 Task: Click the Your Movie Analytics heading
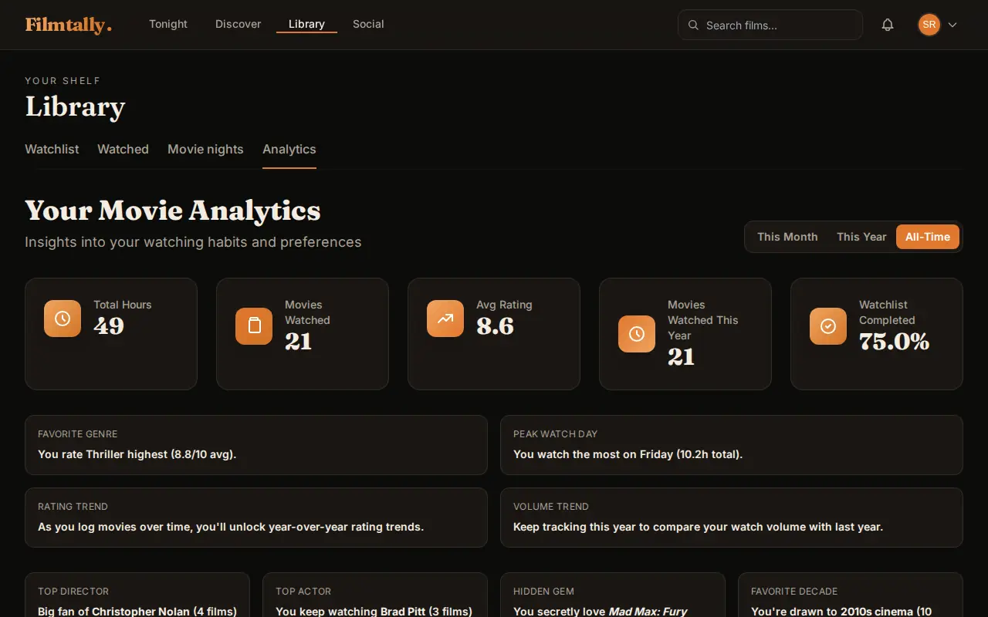tap(173, 211)
